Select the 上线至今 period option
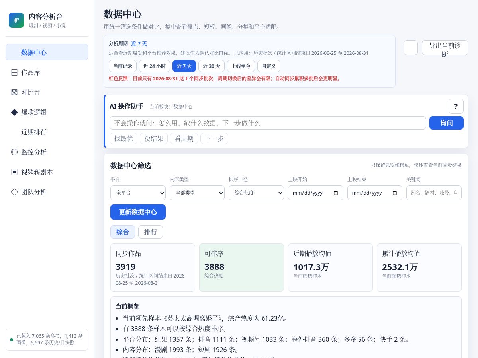 [241, 66]
